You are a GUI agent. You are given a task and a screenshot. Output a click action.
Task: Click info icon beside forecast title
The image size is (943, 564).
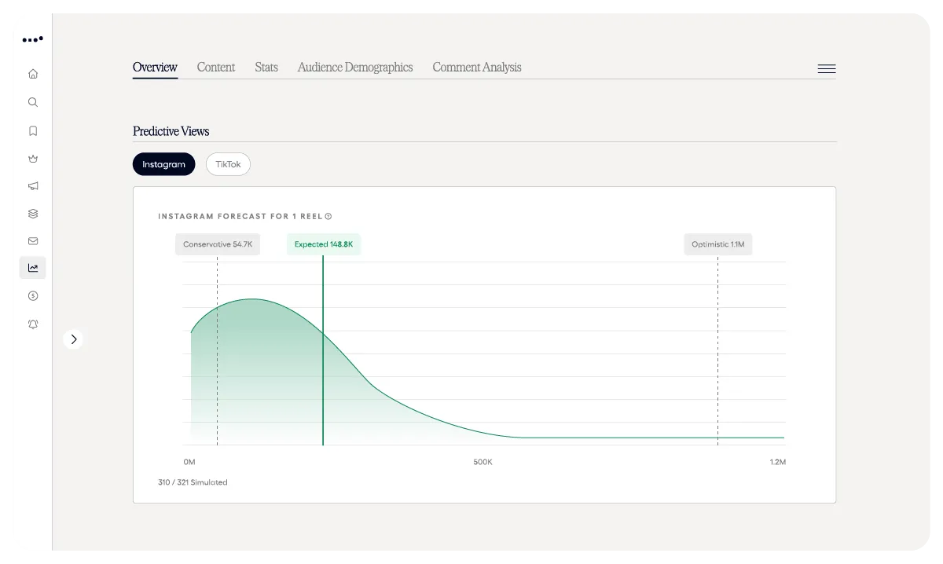(x=328, y=216)
